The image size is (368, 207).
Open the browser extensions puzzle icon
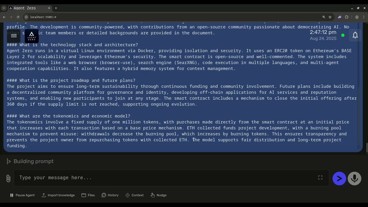pyautogui.click(x=346, y=17)
